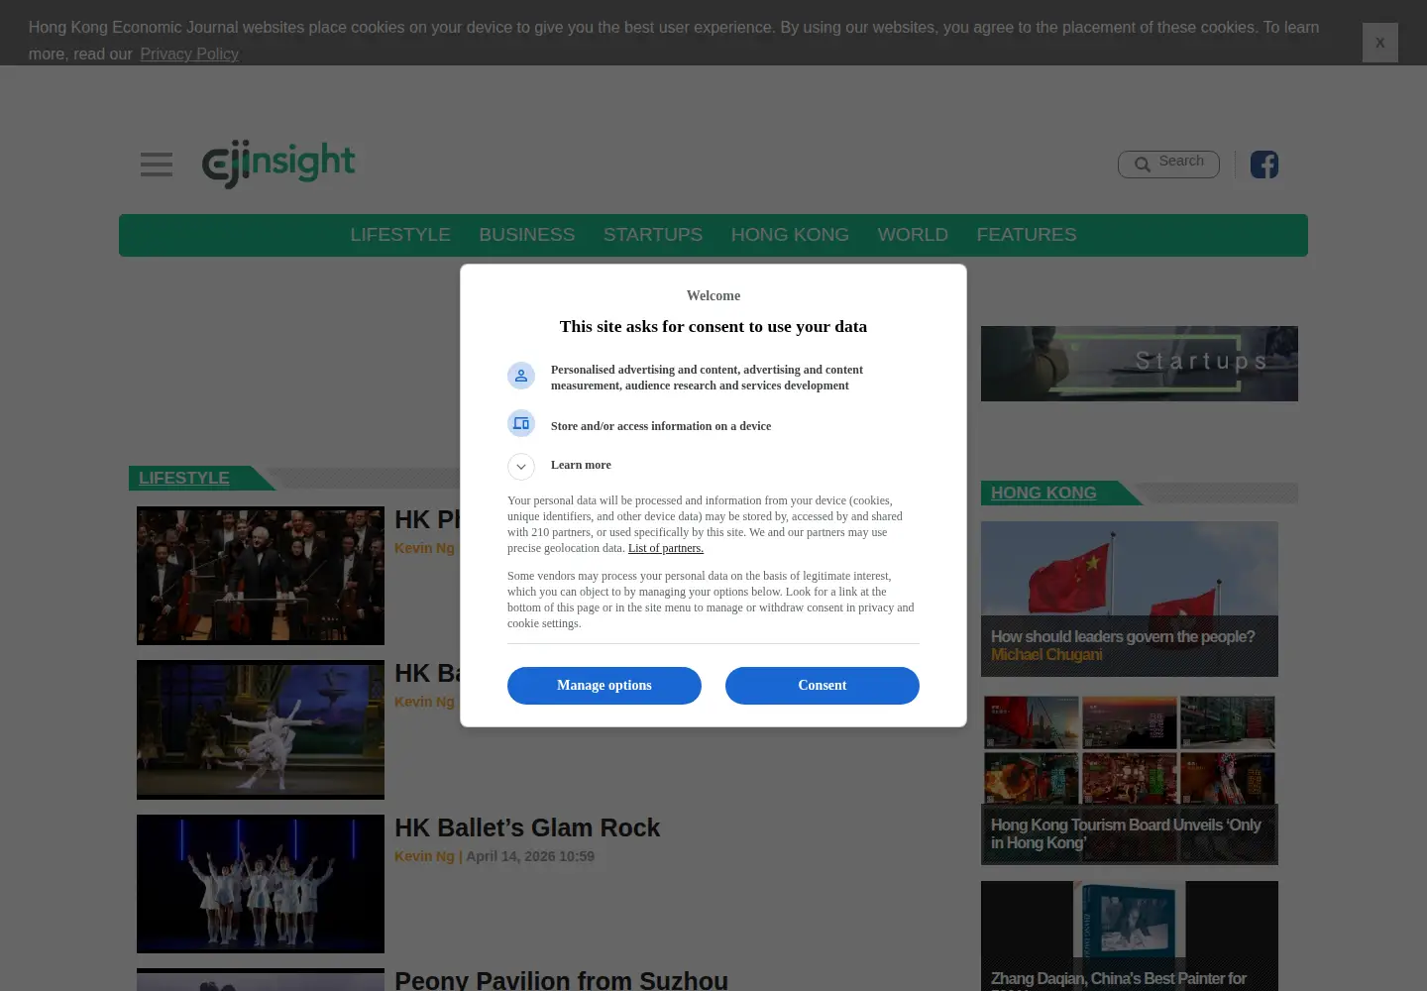Image resolution: width=1427 pixels, height=991 pixels.
Task: Go to the HONG KONG nav tab
Action: 790,235
